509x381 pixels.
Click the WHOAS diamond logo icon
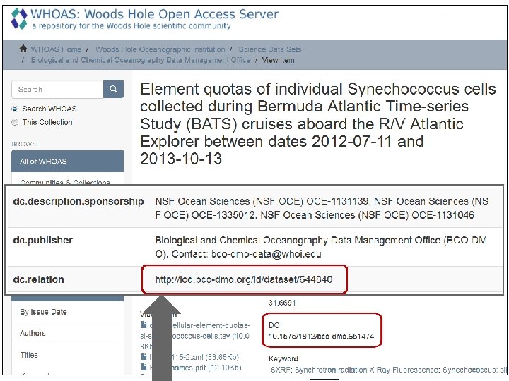pyautogui.click(x=19, y=19)
